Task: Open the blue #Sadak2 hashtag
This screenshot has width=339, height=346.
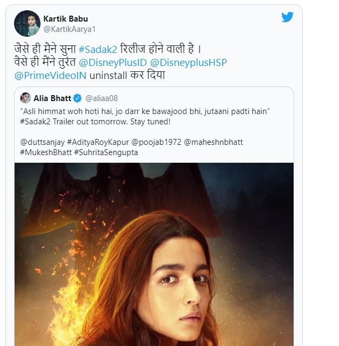Action: tap(97, 49)
